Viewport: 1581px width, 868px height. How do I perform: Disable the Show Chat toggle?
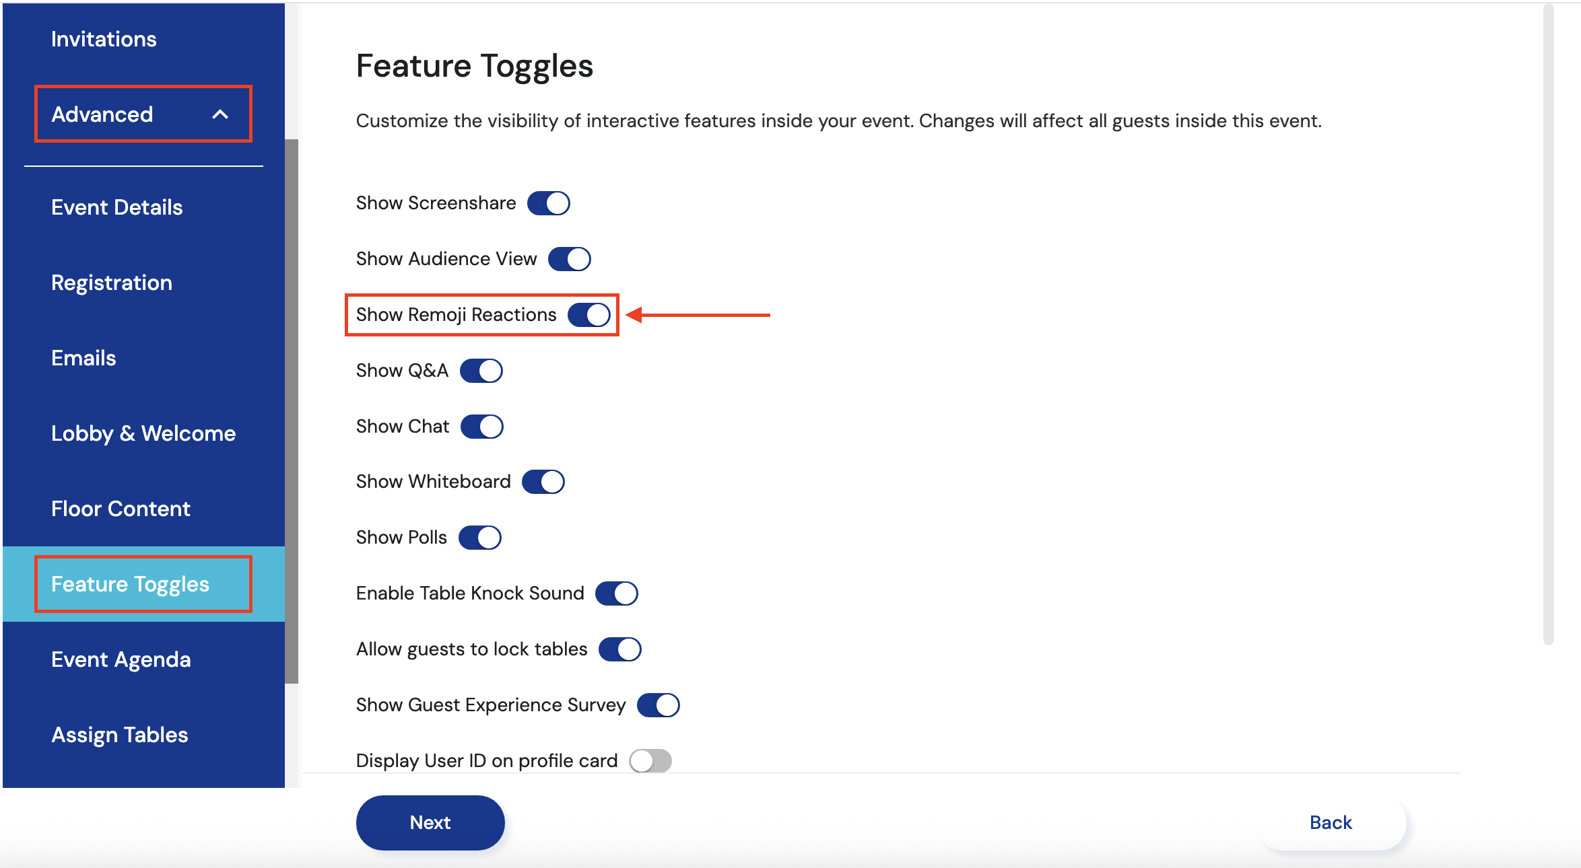pos(481,427)
